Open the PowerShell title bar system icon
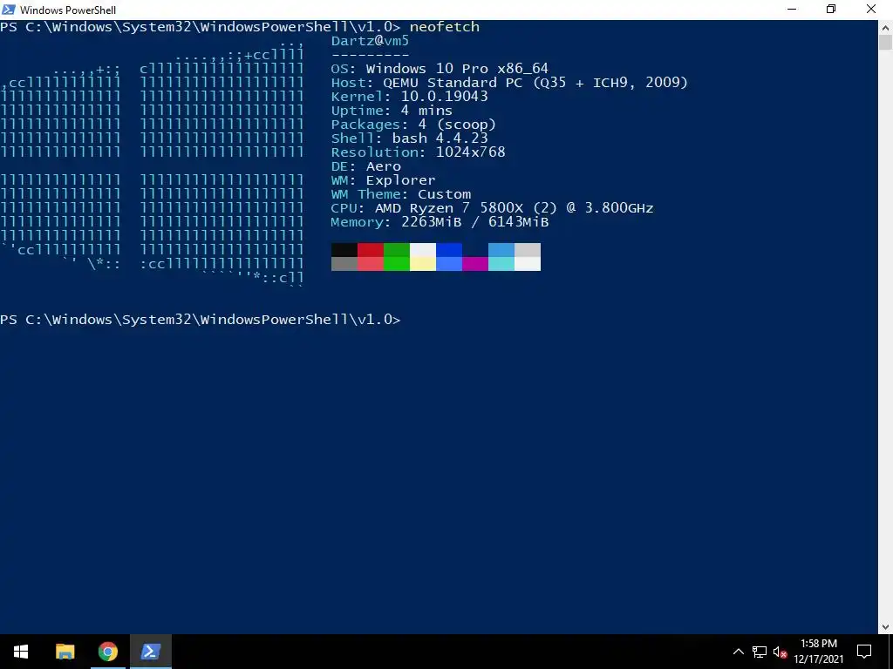The image size is (893, 669). [x=9, y=10]
